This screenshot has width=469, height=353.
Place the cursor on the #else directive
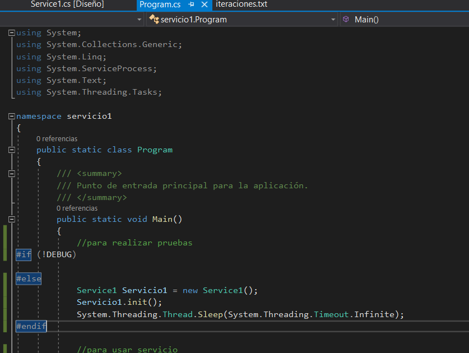tap(29, 278)
